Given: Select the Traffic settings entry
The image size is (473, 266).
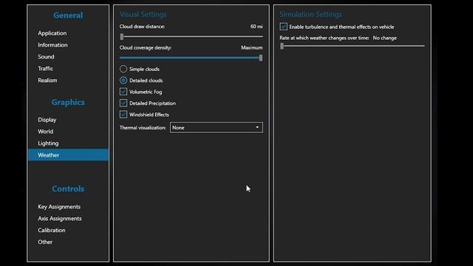Looking at the screenshot, I should click(x=46, y=69).
